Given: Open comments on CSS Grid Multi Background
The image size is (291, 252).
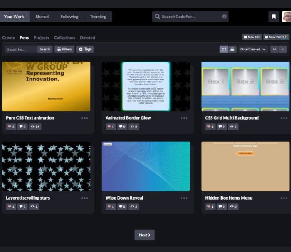Looking at the screenshot, I should 222,127.
